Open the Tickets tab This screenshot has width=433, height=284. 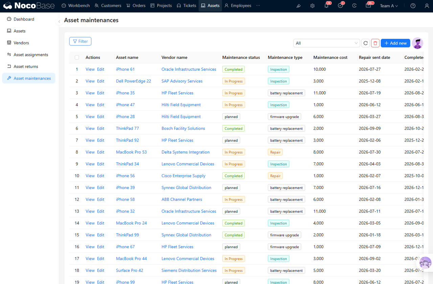pyautogui.click(x=186, y=6)
